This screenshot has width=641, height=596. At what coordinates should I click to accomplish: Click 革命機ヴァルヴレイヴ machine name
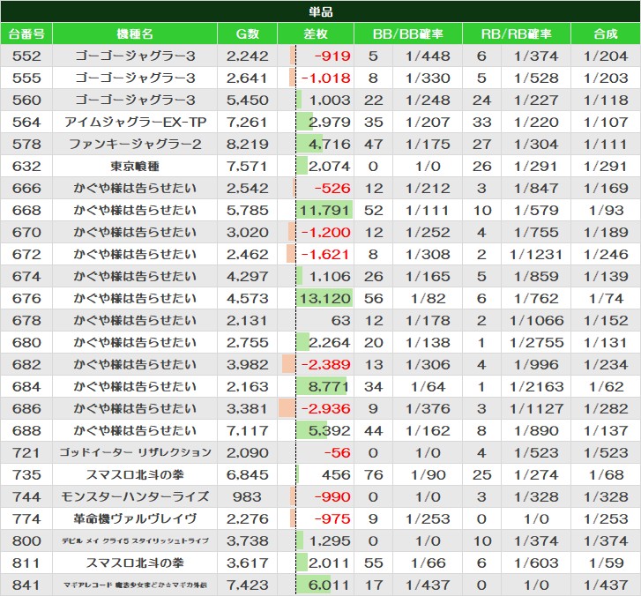tap(135, 519)
